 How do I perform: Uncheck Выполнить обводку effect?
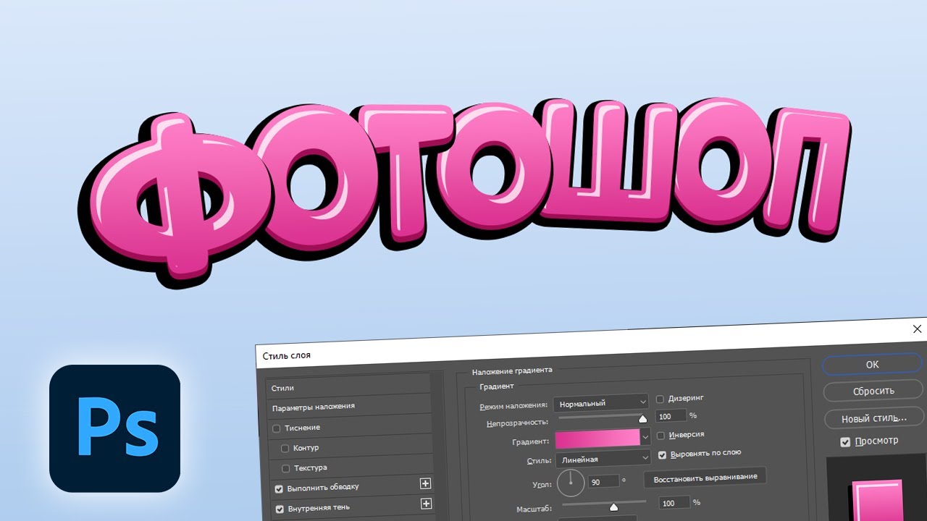(279, 489)
